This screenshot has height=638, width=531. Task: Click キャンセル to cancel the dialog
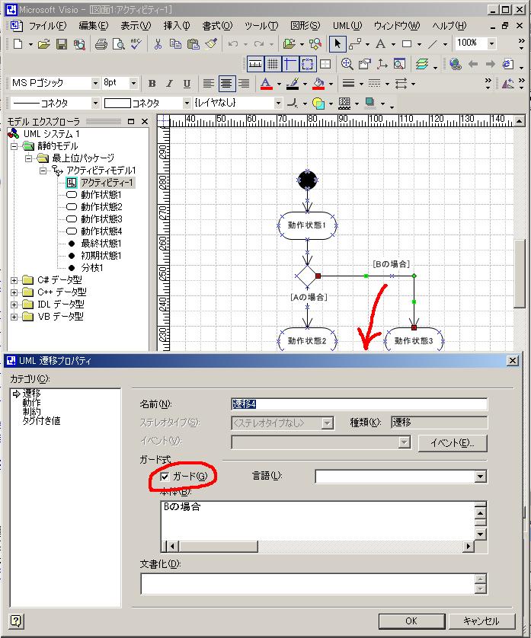click(x=481, y=621)
